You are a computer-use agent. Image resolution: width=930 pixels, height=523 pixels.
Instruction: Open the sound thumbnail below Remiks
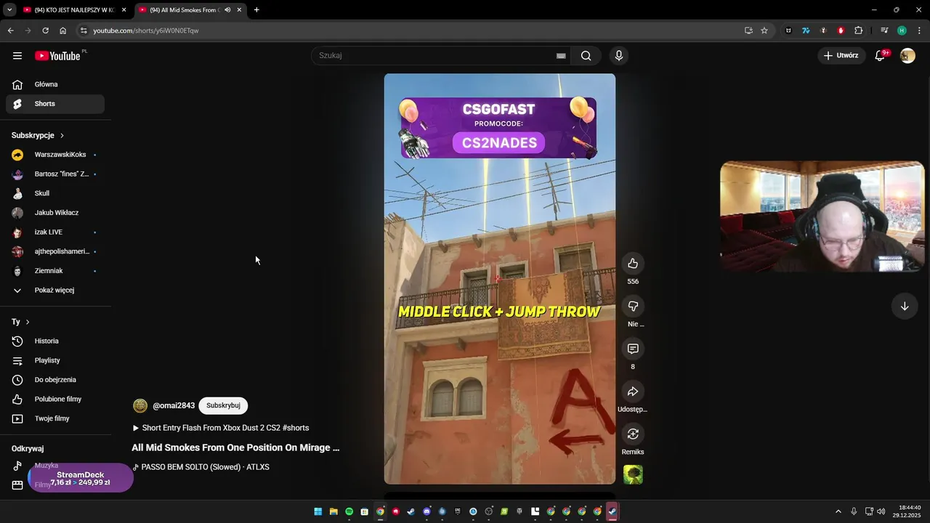(633, 475)
